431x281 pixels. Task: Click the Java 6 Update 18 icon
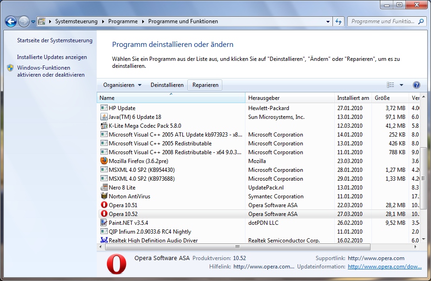(104, 117)
